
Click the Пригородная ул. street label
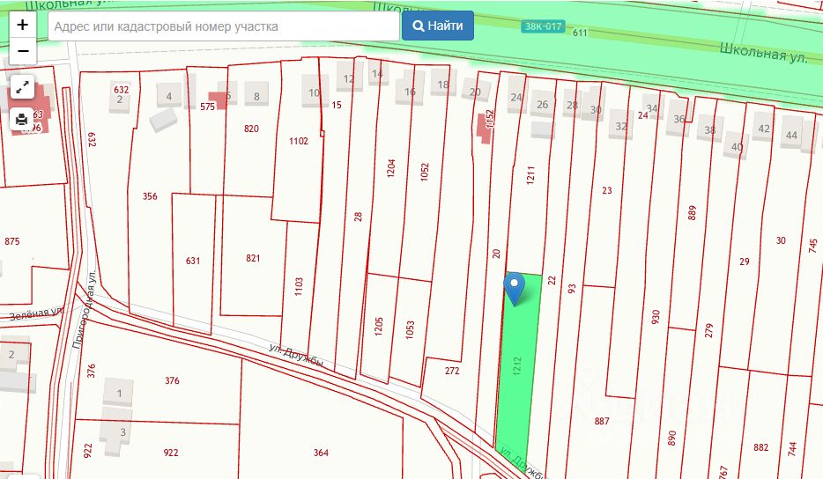85,310
